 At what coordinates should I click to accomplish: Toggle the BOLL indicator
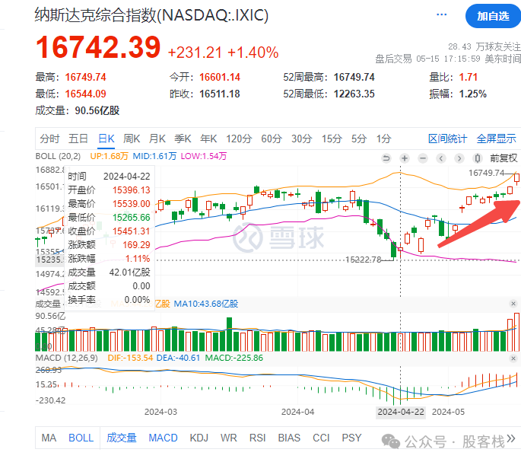(81, 438)
